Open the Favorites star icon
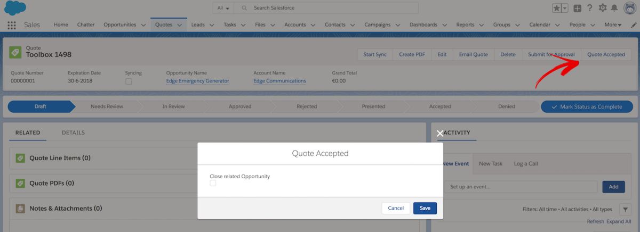The image size is (640, 232). [557, 8]
